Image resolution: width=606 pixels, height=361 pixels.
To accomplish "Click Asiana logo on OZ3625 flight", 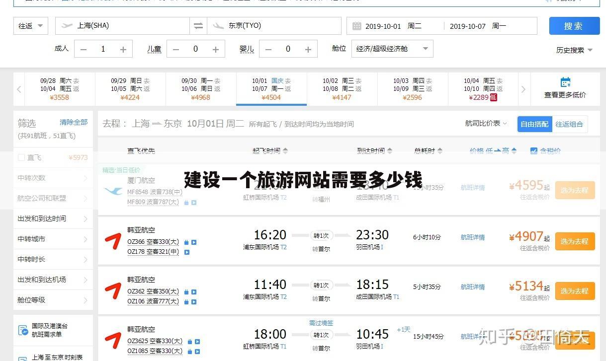I will point(113,340).
